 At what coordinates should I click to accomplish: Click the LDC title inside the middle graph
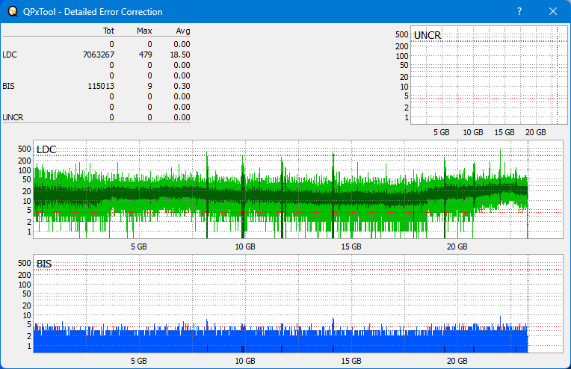pyautogui.click(x=46, y=150)
